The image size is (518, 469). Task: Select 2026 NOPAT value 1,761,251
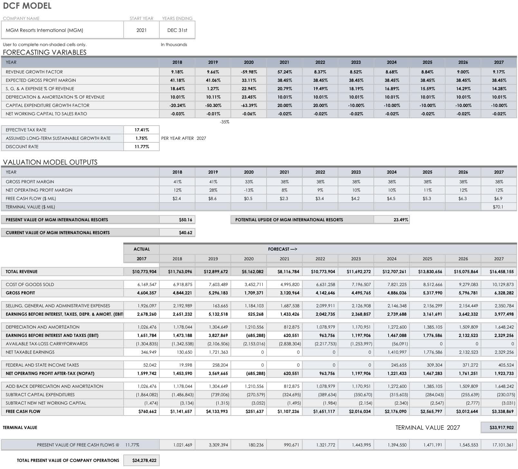pyautogui.click(x=463, y=373)
